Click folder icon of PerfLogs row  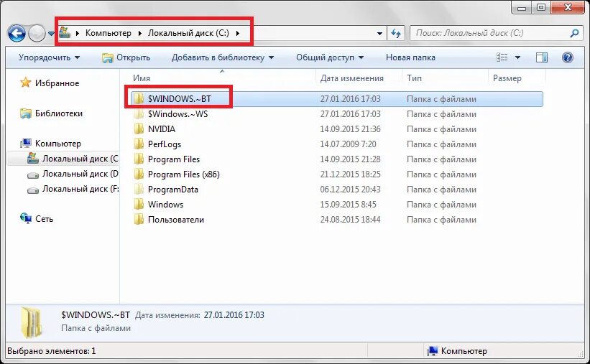pos(139,144)
